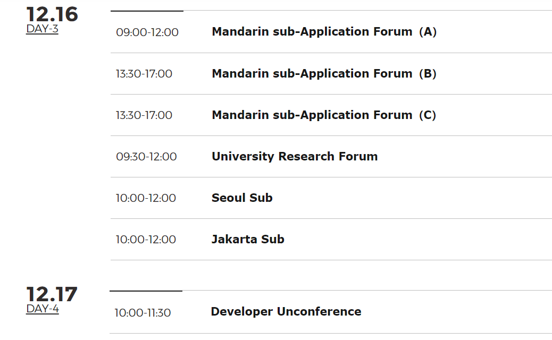Image resolution: width=552 pixels, height=340 pixels.
Task: Open Mandarin sub-Application Forum (B) session
Action: (x=324, y=73)
